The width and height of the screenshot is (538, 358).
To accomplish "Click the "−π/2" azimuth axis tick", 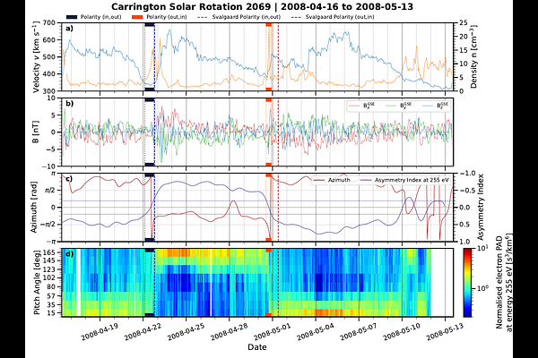I will click(47, 225).
